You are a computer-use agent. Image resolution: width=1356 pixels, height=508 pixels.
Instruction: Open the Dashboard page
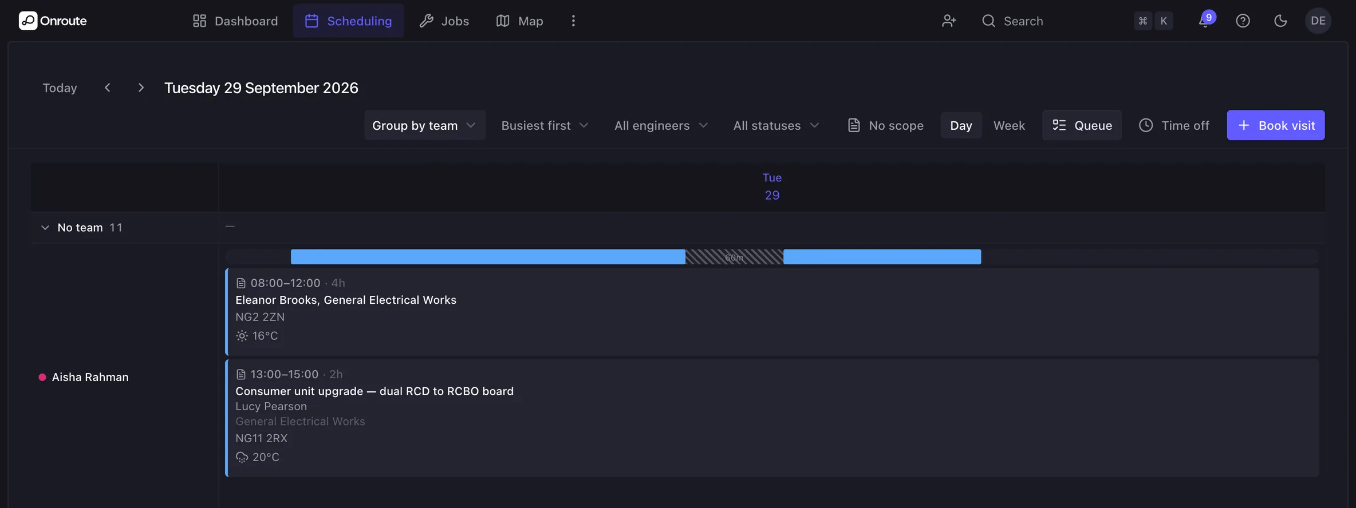pos(235,21)
